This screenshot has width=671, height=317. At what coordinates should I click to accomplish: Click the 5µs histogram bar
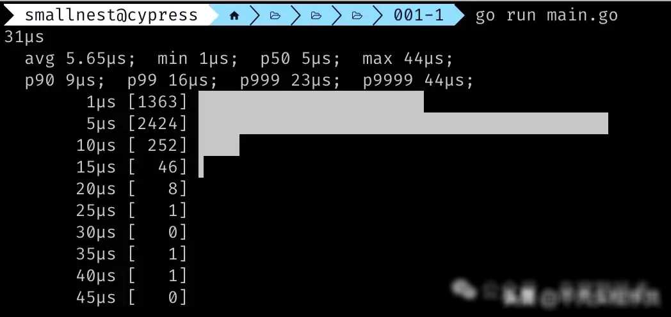[403, 123]
